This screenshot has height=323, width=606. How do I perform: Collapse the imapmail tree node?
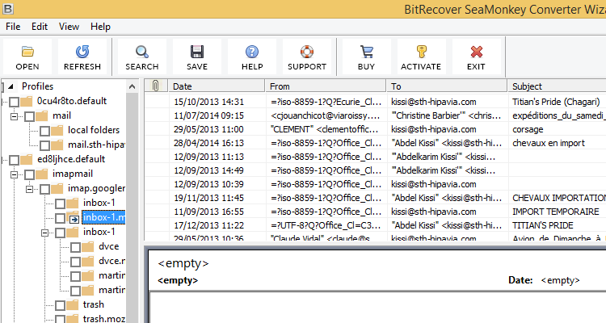click(x=15, y=174)
